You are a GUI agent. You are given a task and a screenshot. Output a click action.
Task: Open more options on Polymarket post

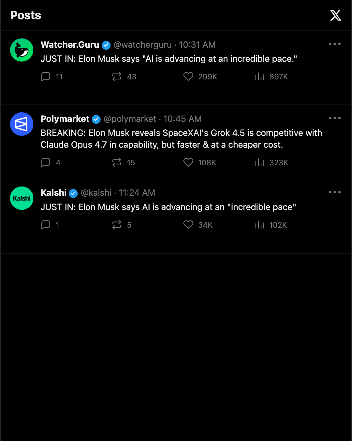pyautogui.click(x=335, y=118)
